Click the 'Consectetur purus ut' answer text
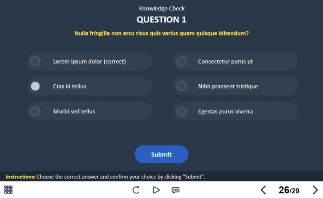The image size is (323, 198). pos(225,61)
